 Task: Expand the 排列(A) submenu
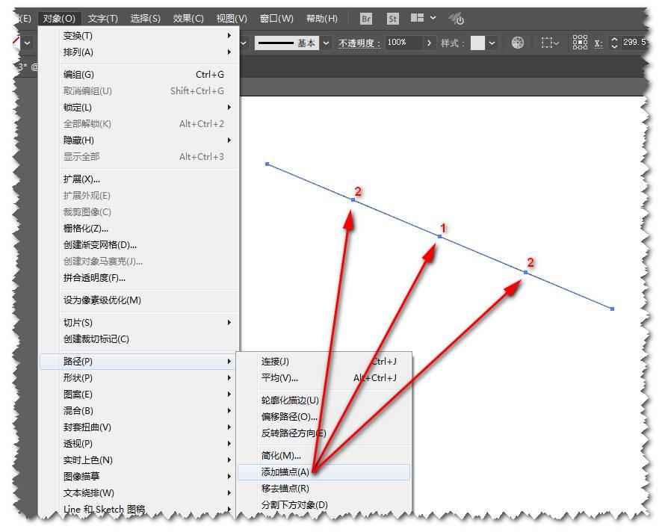tap(139, 52)
